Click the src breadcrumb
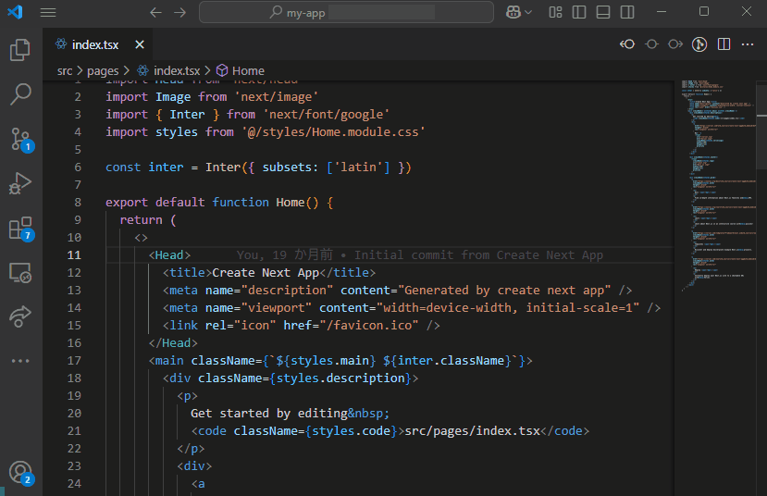 65,71
